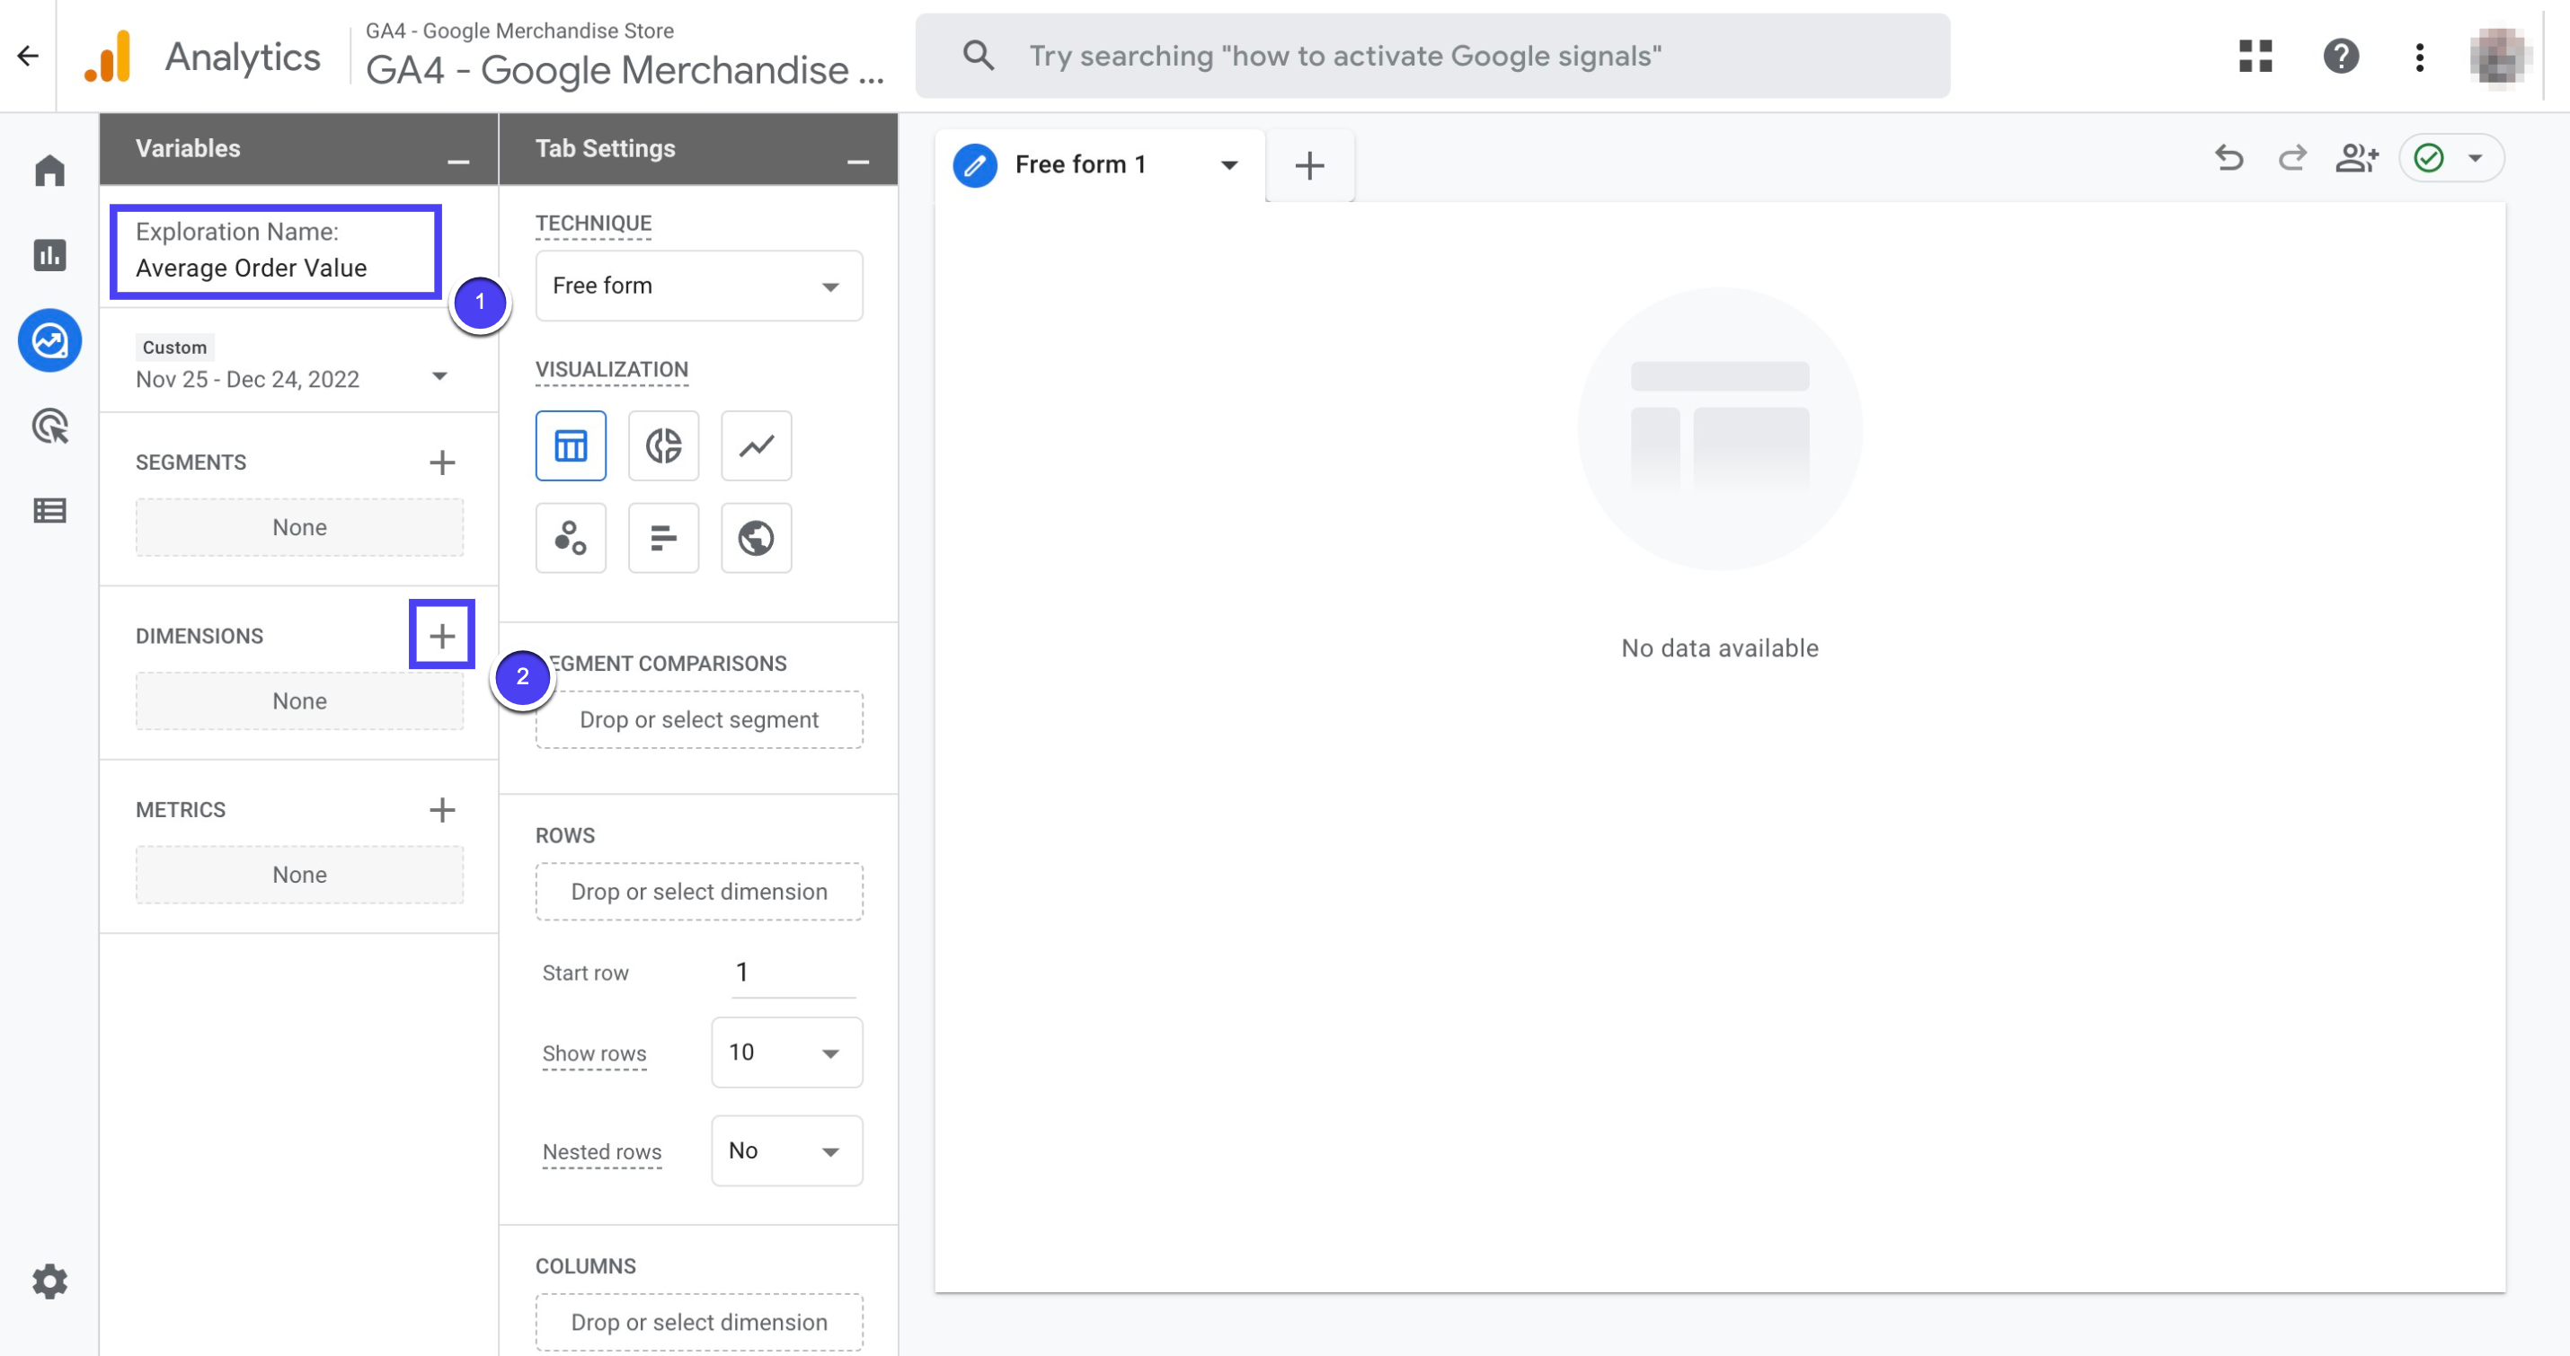Click the account avatar

(x=2498, y=56)
